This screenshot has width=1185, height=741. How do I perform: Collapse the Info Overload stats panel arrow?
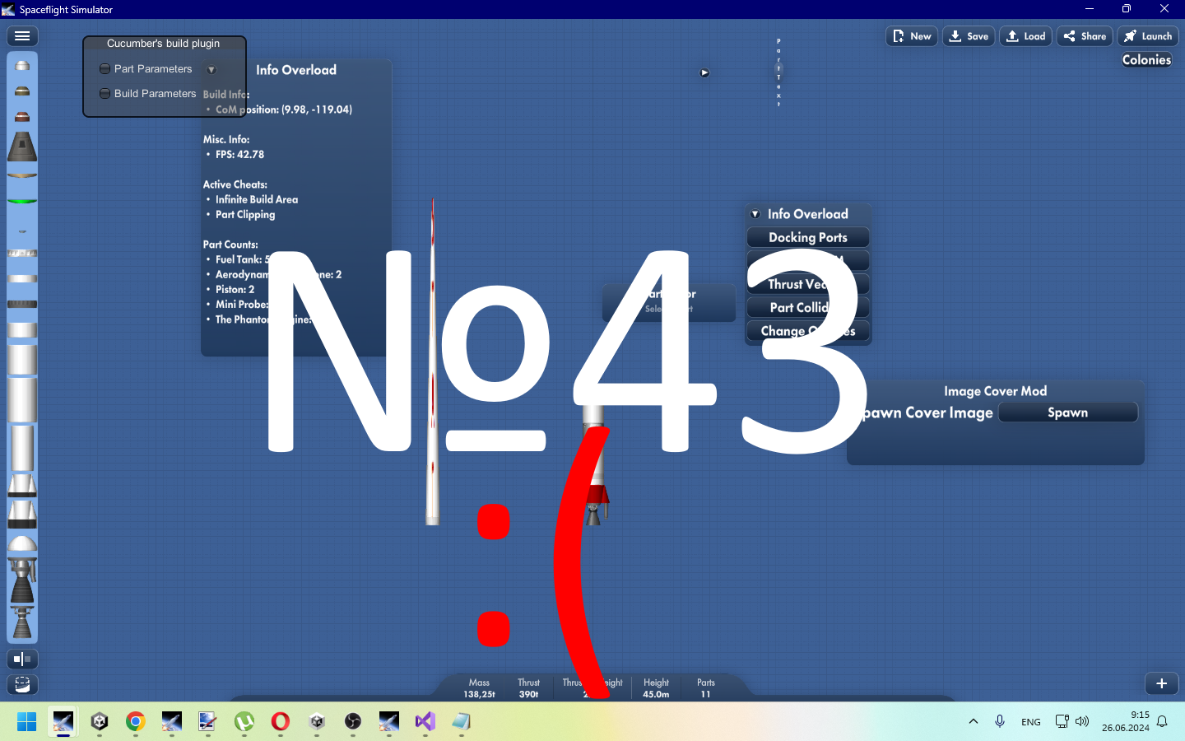pos(211,70)
